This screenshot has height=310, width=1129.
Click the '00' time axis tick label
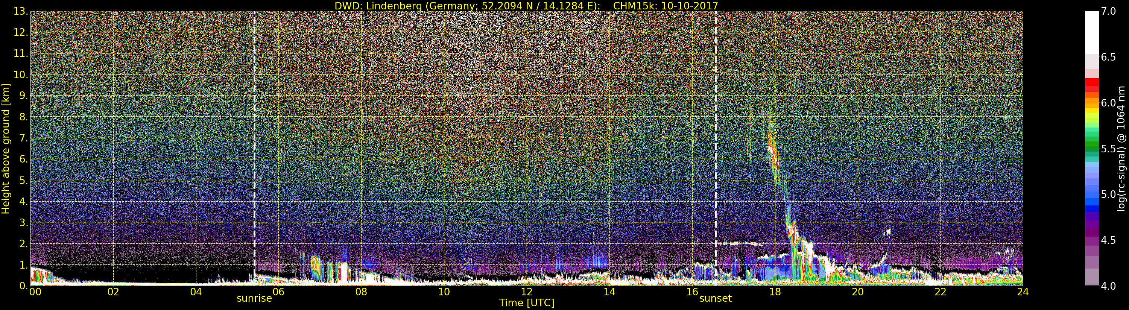click(35, 292)
